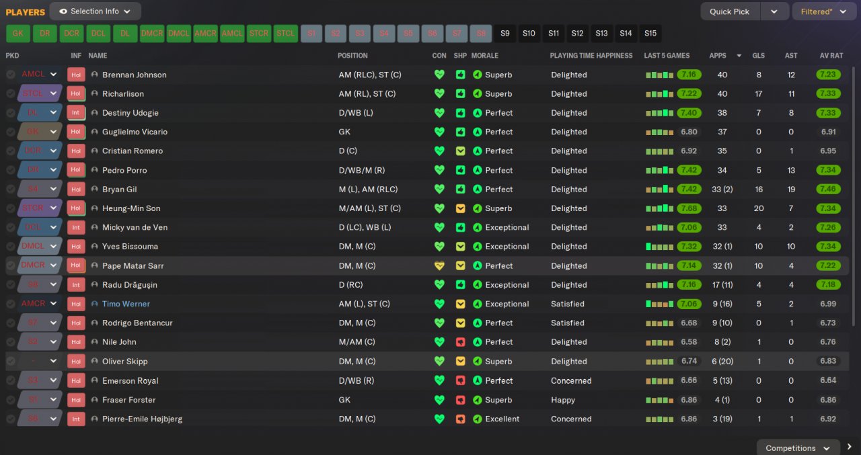
Task: Open the arrow next to Quick Pick
Action: (x=774, y=11)
